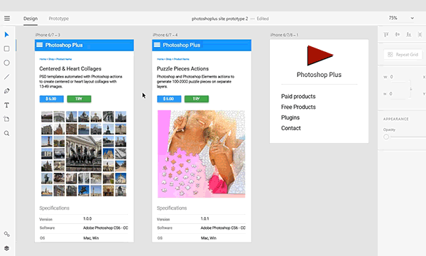426x256 pixels.
Task: Click hamburger icon in Puzzle Pieces Actions artboard
Action: pyautogui.click(x=157, y=45)
